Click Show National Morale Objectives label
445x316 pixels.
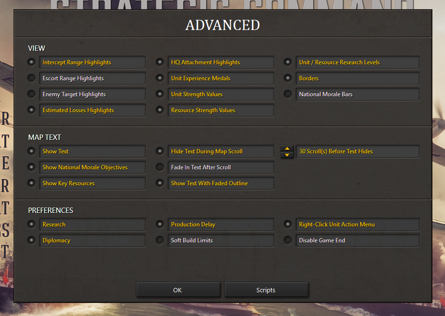pos(92,167)
